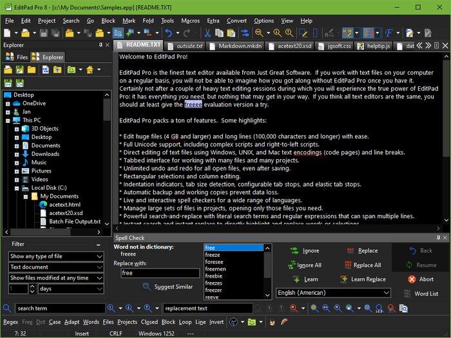This screenshot has height=338, width=451.
Task: Click the scroll tabs right double-chevron icon
Action: (x=428, y=46)
